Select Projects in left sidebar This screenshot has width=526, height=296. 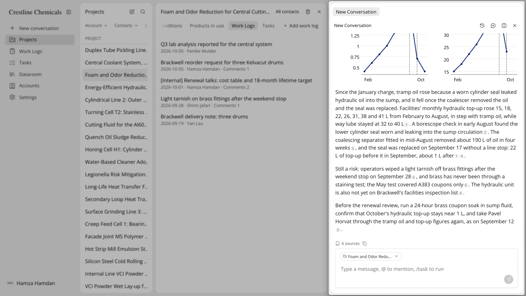(40, 39)
